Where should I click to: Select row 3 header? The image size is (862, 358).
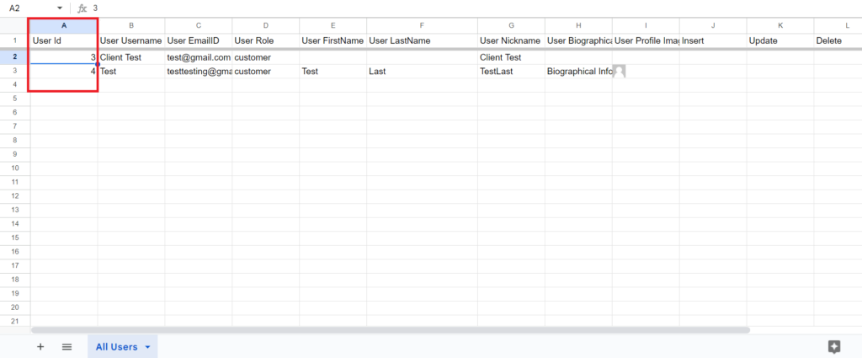click(15, 71)
